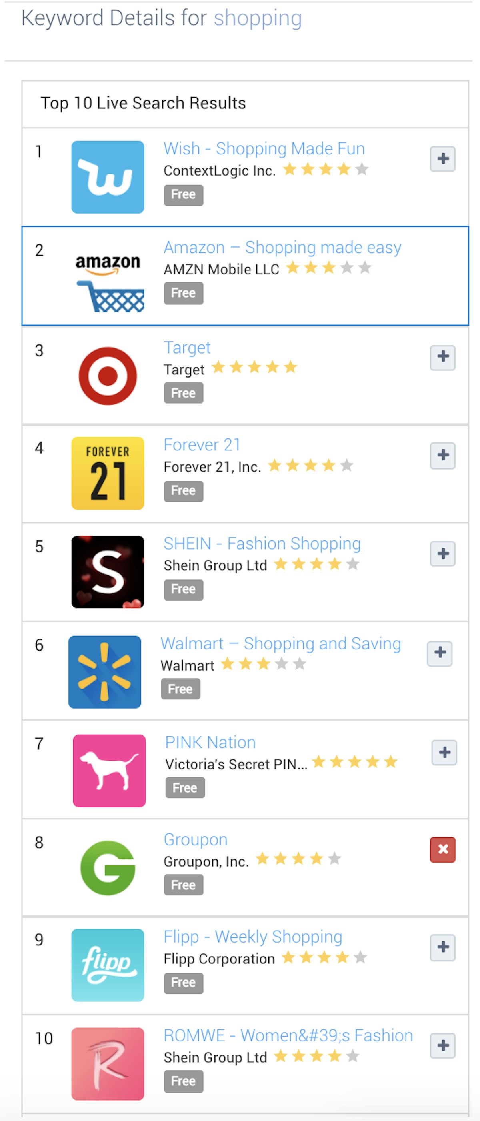480x1121 pixels.
Task: Click the PINK Nation dog icon
Action: point(109,770)
